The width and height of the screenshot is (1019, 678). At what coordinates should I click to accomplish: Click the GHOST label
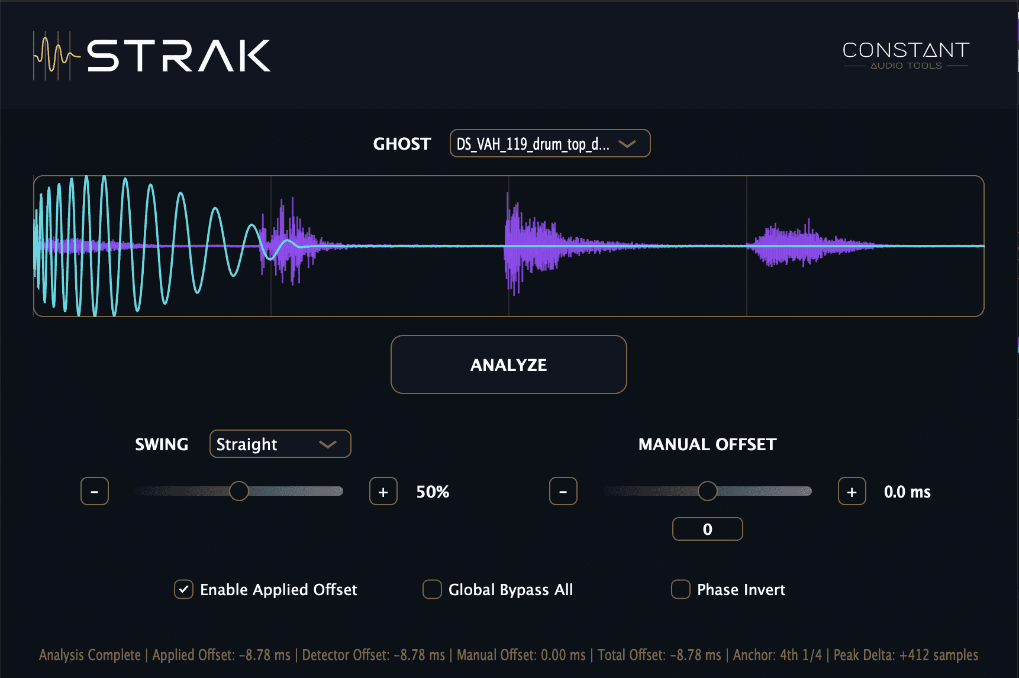pyautogui.click(x=402, y=144)
